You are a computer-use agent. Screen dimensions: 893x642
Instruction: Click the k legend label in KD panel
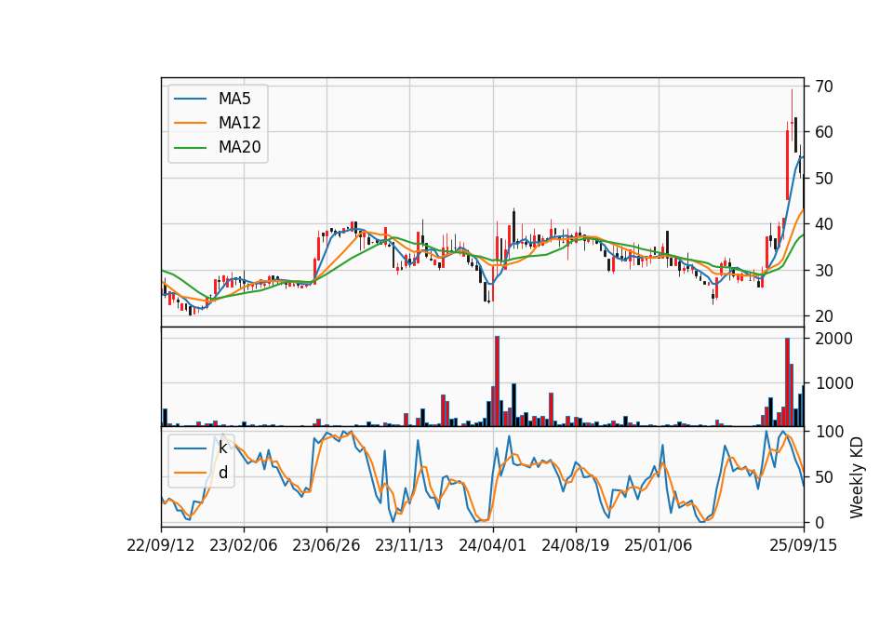pos(222,448)
